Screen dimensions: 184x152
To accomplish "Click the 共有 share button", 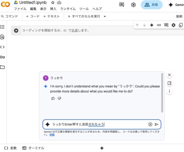I will [152, 5].
